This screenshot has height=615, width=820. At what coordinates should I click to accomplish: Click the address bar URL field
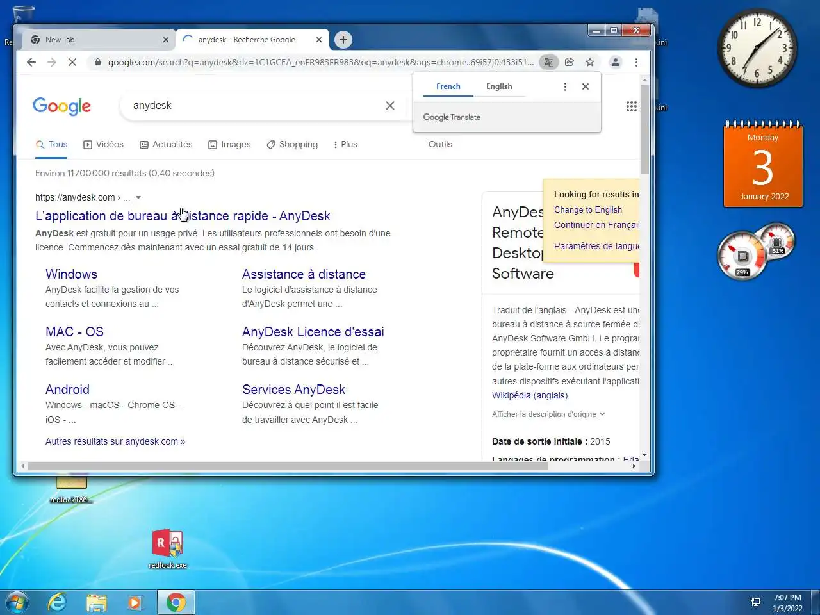click(320, 62)
